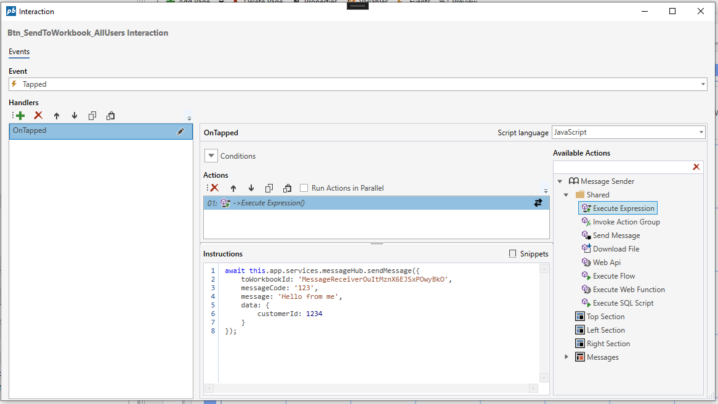Delete the selected handler with red X

[x=38, y=116]
